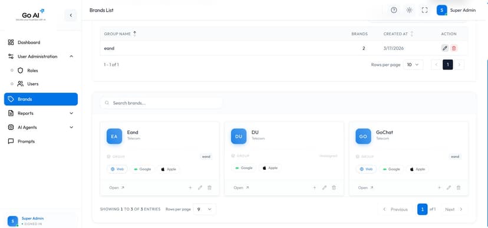This screenshot has width=488, height=228.
Task: Toggle light theme sun icon
Action: point(409,10)
